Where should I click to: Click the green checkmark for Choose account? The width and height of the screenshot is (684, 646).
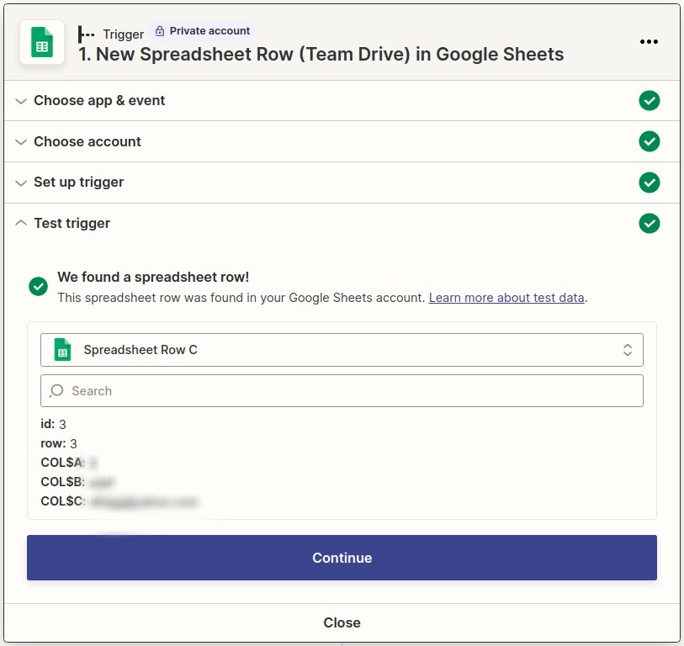pyautogui.click(x=650, y=141)
